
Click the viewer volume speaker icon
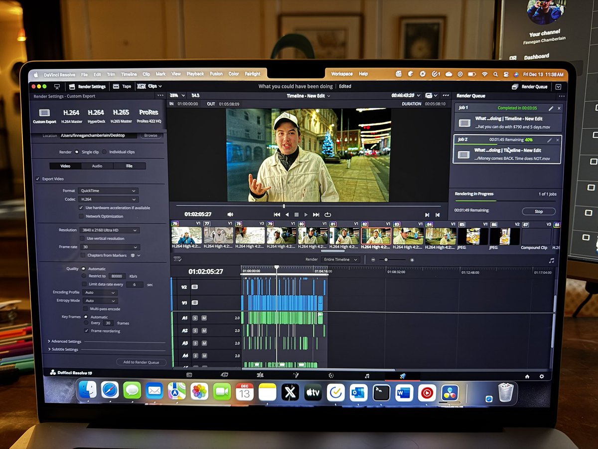pos(230,215)
